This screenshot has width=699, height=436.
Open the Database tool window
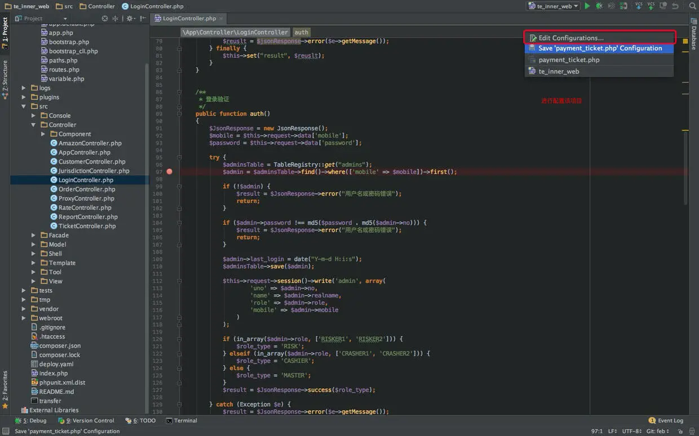tap(694, 34)
